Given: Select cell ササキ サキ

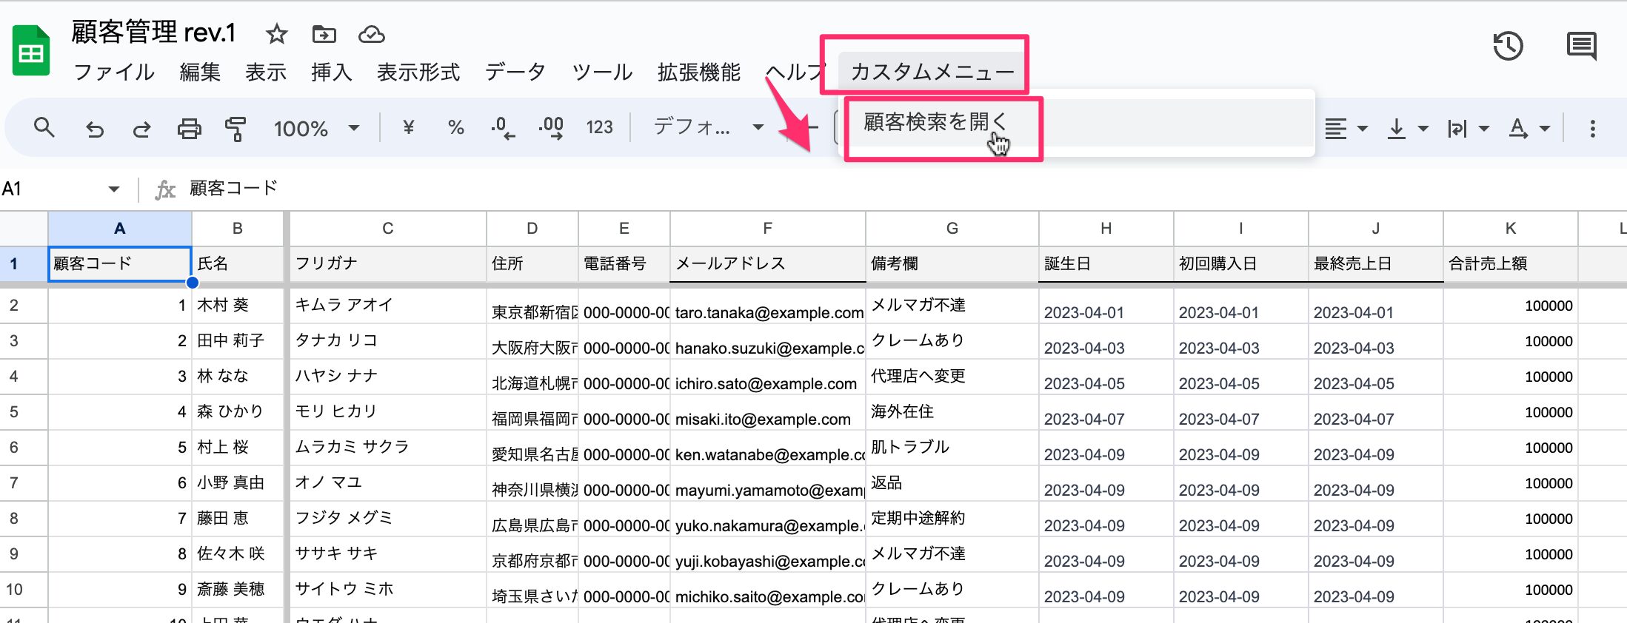Looking at the screenshot, I should [x=387, y=554].
